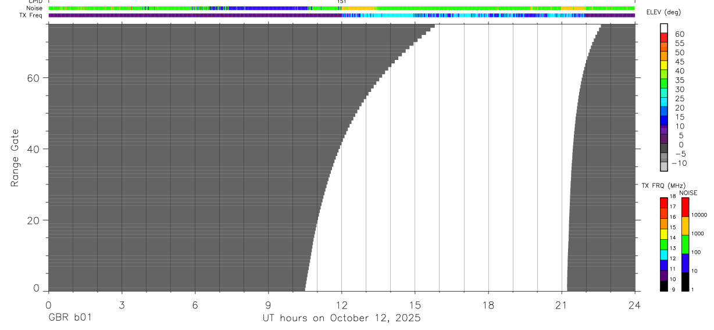Screen dimensions: 714x330
Task: Click the 'ELEV (deg)' legend title
Action: [x=663, y=13]
